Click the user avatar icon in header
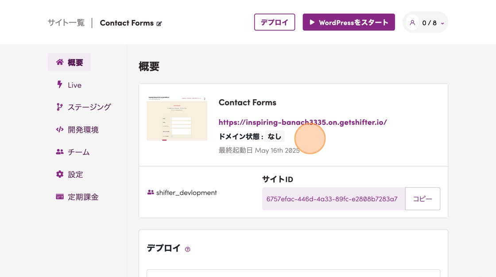Viewport: 496px width, 277px height. click(x=412, y=23)
